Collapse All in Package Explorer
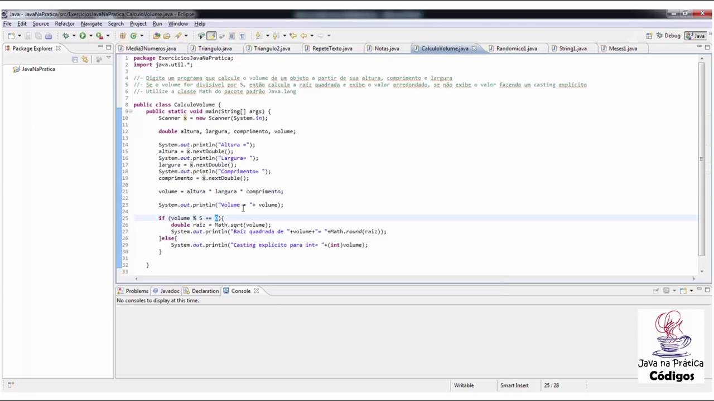The width and height of the screenshot is (714, 401). [x=75, y=59]
